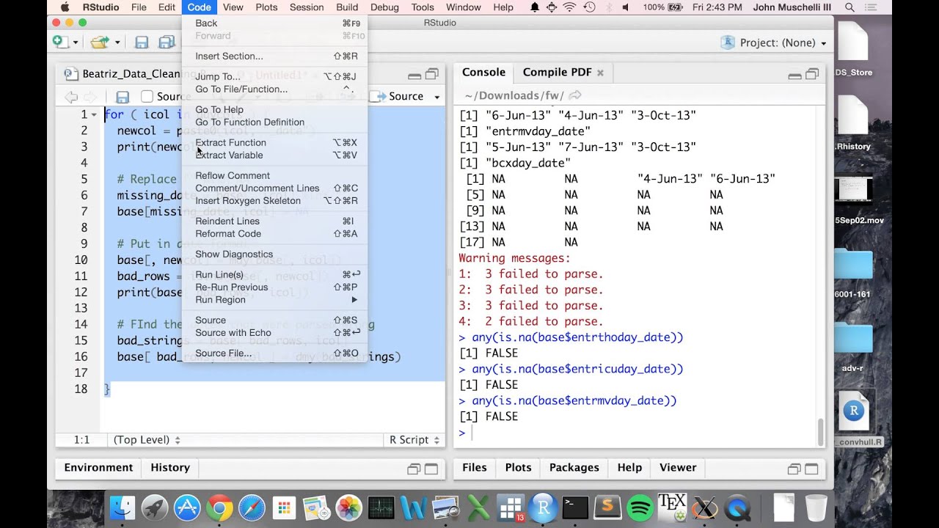The width and height of the screenshot is (939, 528).
Task: Select Go To File/Function... menu item
Action: (x=274, y=89)
